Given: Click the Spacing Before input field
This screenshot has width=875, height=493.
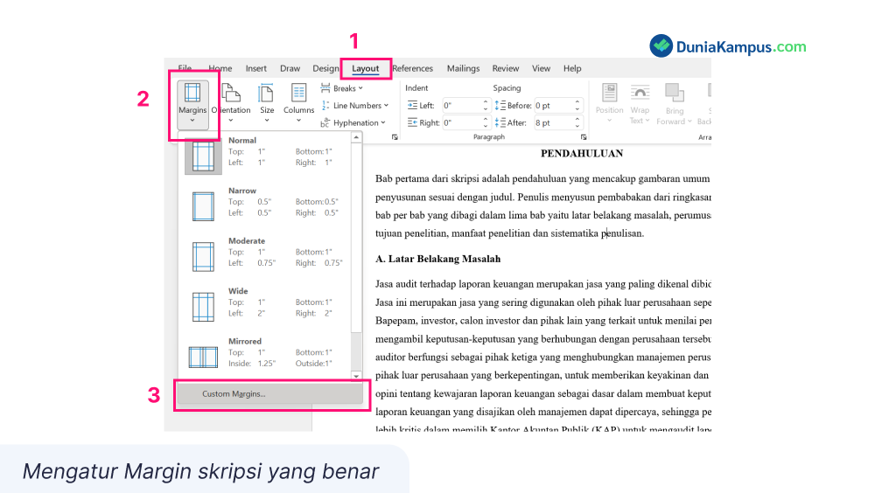Looking at the screenshot, I should pos(553,106).
